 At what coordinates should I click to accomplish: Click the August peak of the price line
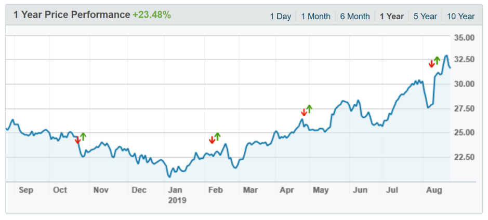(x=446, y=56)
